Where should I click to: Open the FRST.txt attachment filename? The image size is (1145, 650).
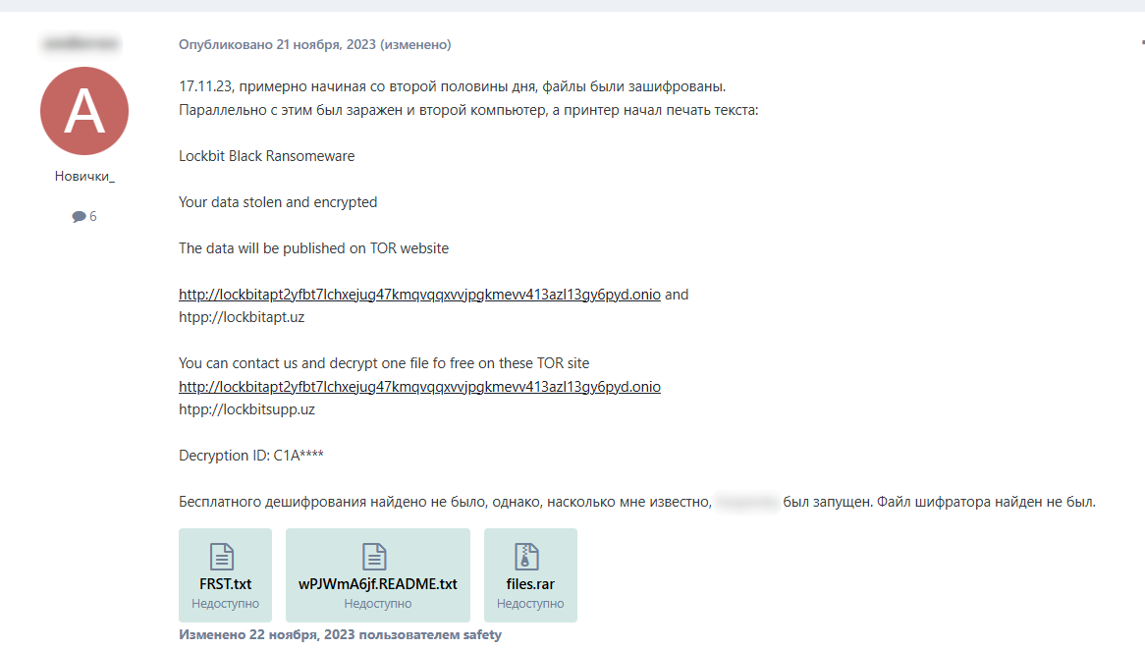225,583
